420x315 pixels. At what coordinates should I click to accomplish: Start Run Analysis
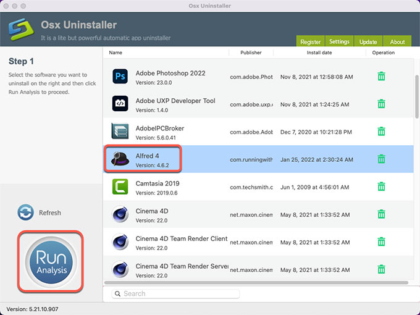pyautogui.click(x=51, y=262)
